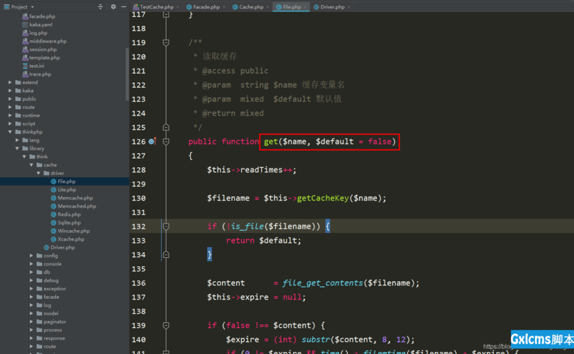This screenshot has height=354, width=574.
Task: Expand the extend folder
Action: coord(10,83)
